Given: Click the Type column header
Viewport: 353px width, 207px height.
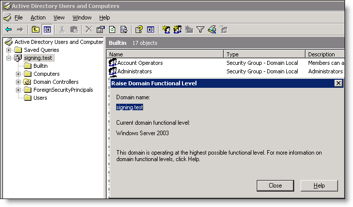Looking at the screenshot, I should click(x=264, y=54).
